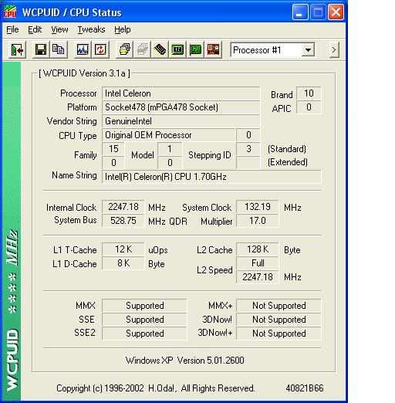Click the L1 D-Cache value '8 K'
Image resolution: width=395 pixels, height=403 pixels.
coord(123,263)
